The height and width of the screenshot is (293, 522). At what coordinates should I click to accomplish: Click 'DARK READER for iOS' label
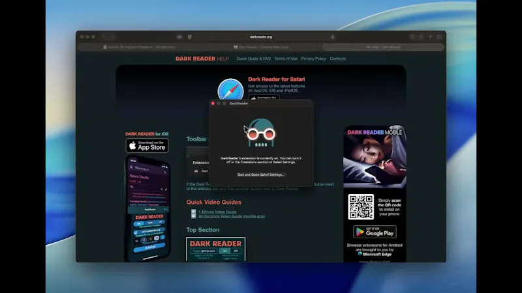point(147,134)
